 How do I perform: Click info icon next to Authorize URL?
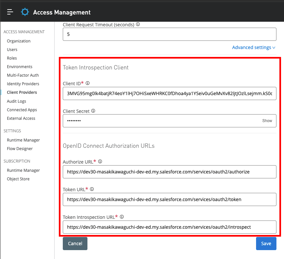100,162
